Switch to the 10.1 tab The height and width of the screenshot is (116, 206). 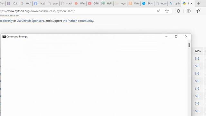pyautogui.click(x=12, y=4)
